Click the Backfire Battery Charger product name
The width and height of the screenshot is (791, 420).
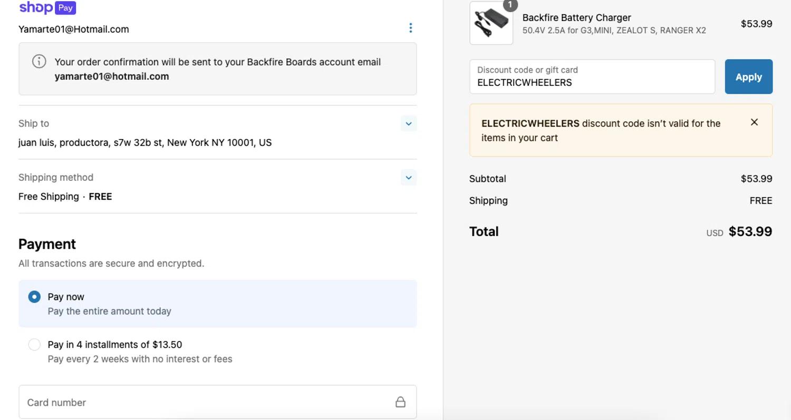pos(576,17)
